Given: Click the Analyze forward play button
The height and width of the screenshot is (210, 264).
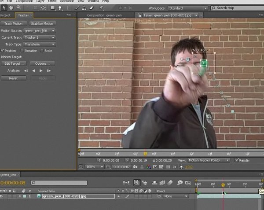Looking at the screenshot, I should [41, 70].
